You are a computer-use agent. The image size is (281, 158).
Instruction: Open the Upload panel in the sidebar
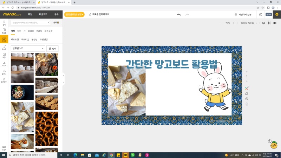pos(4,72)
